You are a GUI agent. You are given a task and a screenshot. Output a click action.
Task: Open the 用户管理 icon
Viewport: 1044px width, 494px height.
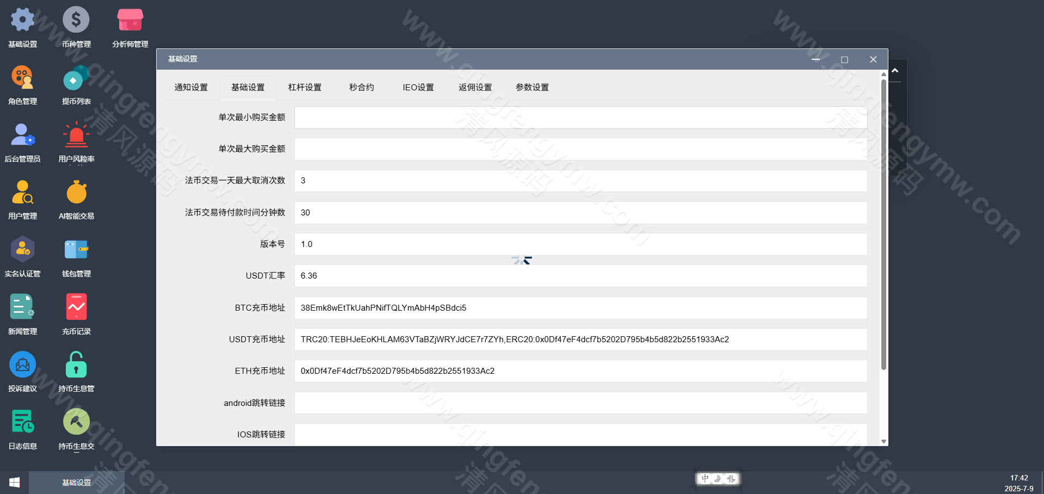tap(22, 192)
